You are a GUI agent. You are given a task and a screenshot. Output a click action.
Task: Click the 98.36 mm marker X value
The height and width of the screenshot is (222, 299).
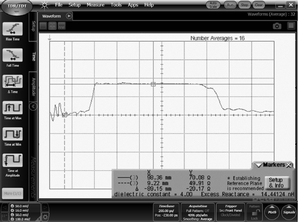tap(159, 178)
